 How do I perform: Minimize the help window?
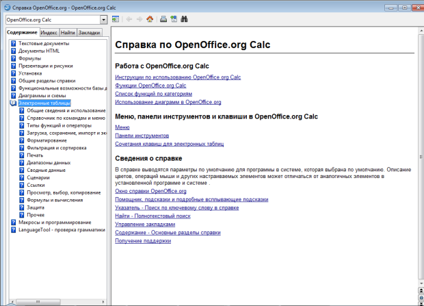[x=391, y=8]
